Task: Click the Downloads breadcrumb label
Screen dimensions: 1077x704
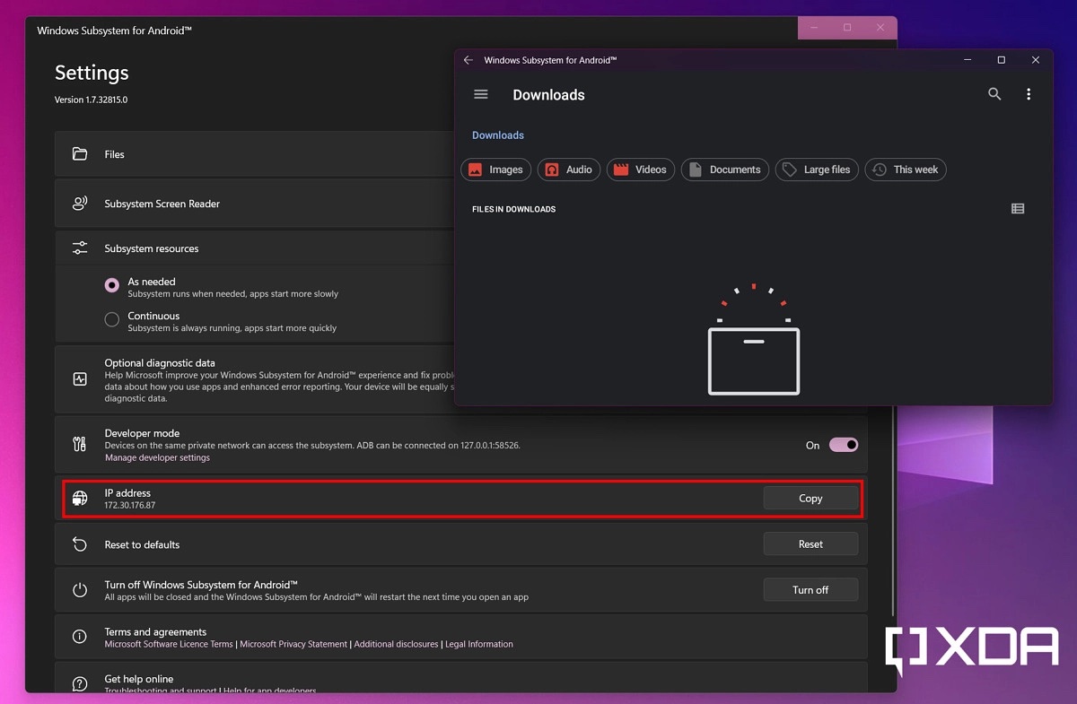Action: tap(498, 135)
